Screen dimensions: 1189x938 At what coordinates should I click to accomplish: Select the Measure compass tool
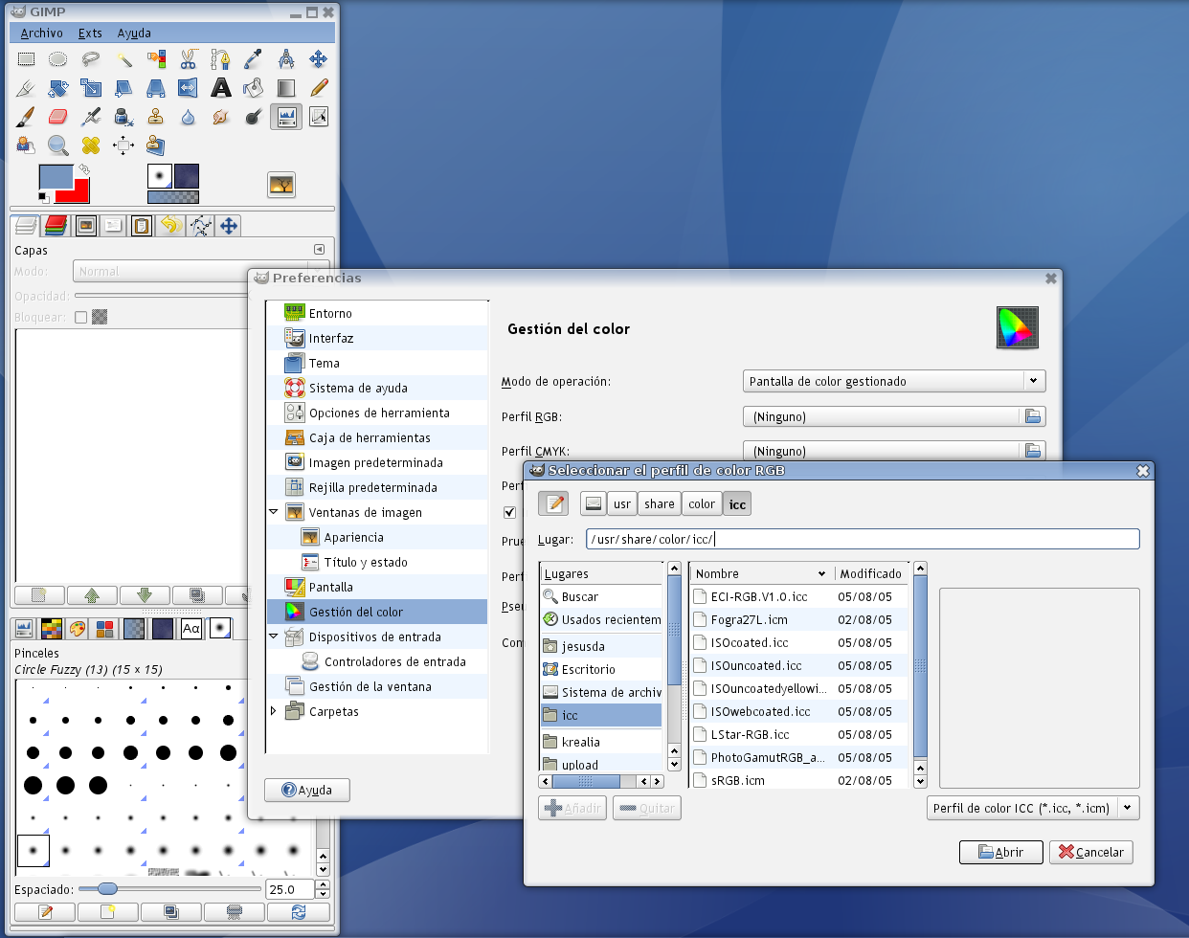[286, 59]
